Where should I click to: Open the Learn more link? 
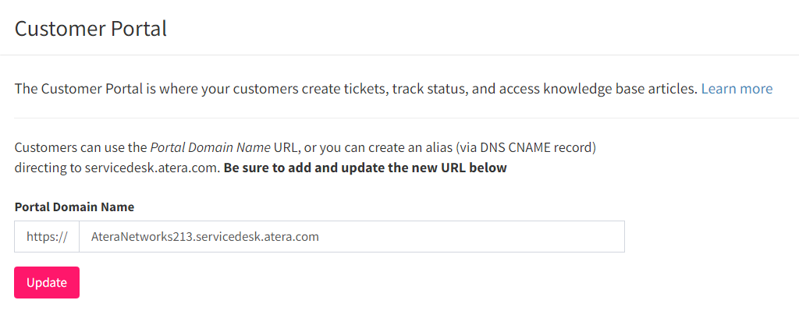737,89
